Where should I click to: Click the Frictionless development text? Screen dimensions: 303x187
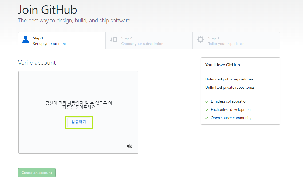[x=231, y=110]
